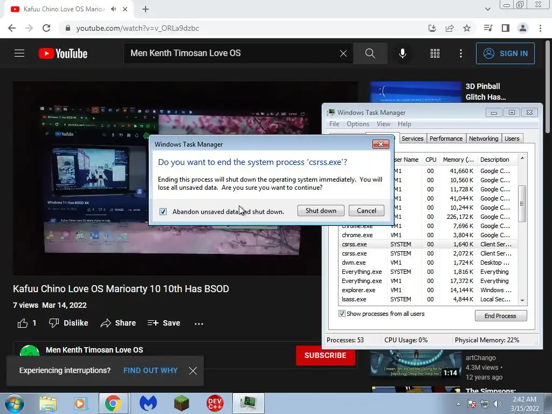552x414 pixels.
Task: Reload the page with the refresh icon
Action: 46,28
